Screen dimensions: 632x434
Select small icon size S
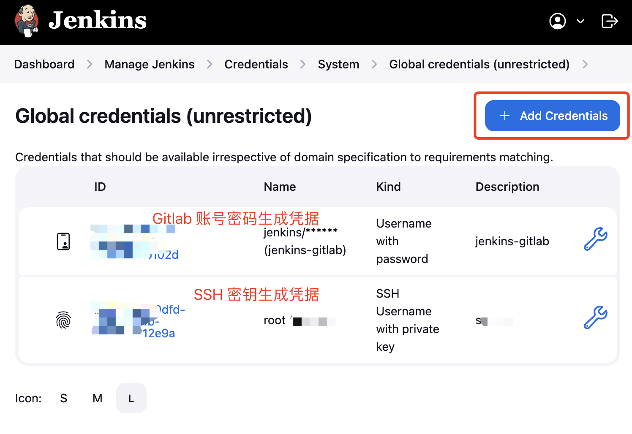64,398
